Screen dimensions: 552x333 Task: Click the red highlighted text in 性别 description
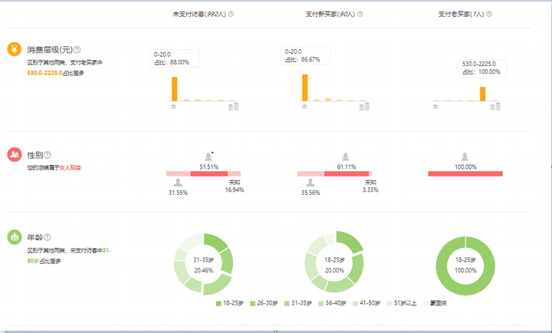(70, 168)
